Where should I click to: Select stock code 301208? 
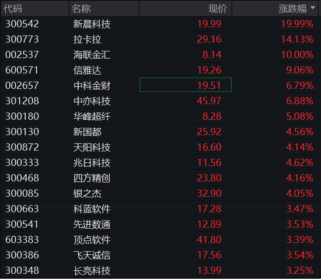22,101
